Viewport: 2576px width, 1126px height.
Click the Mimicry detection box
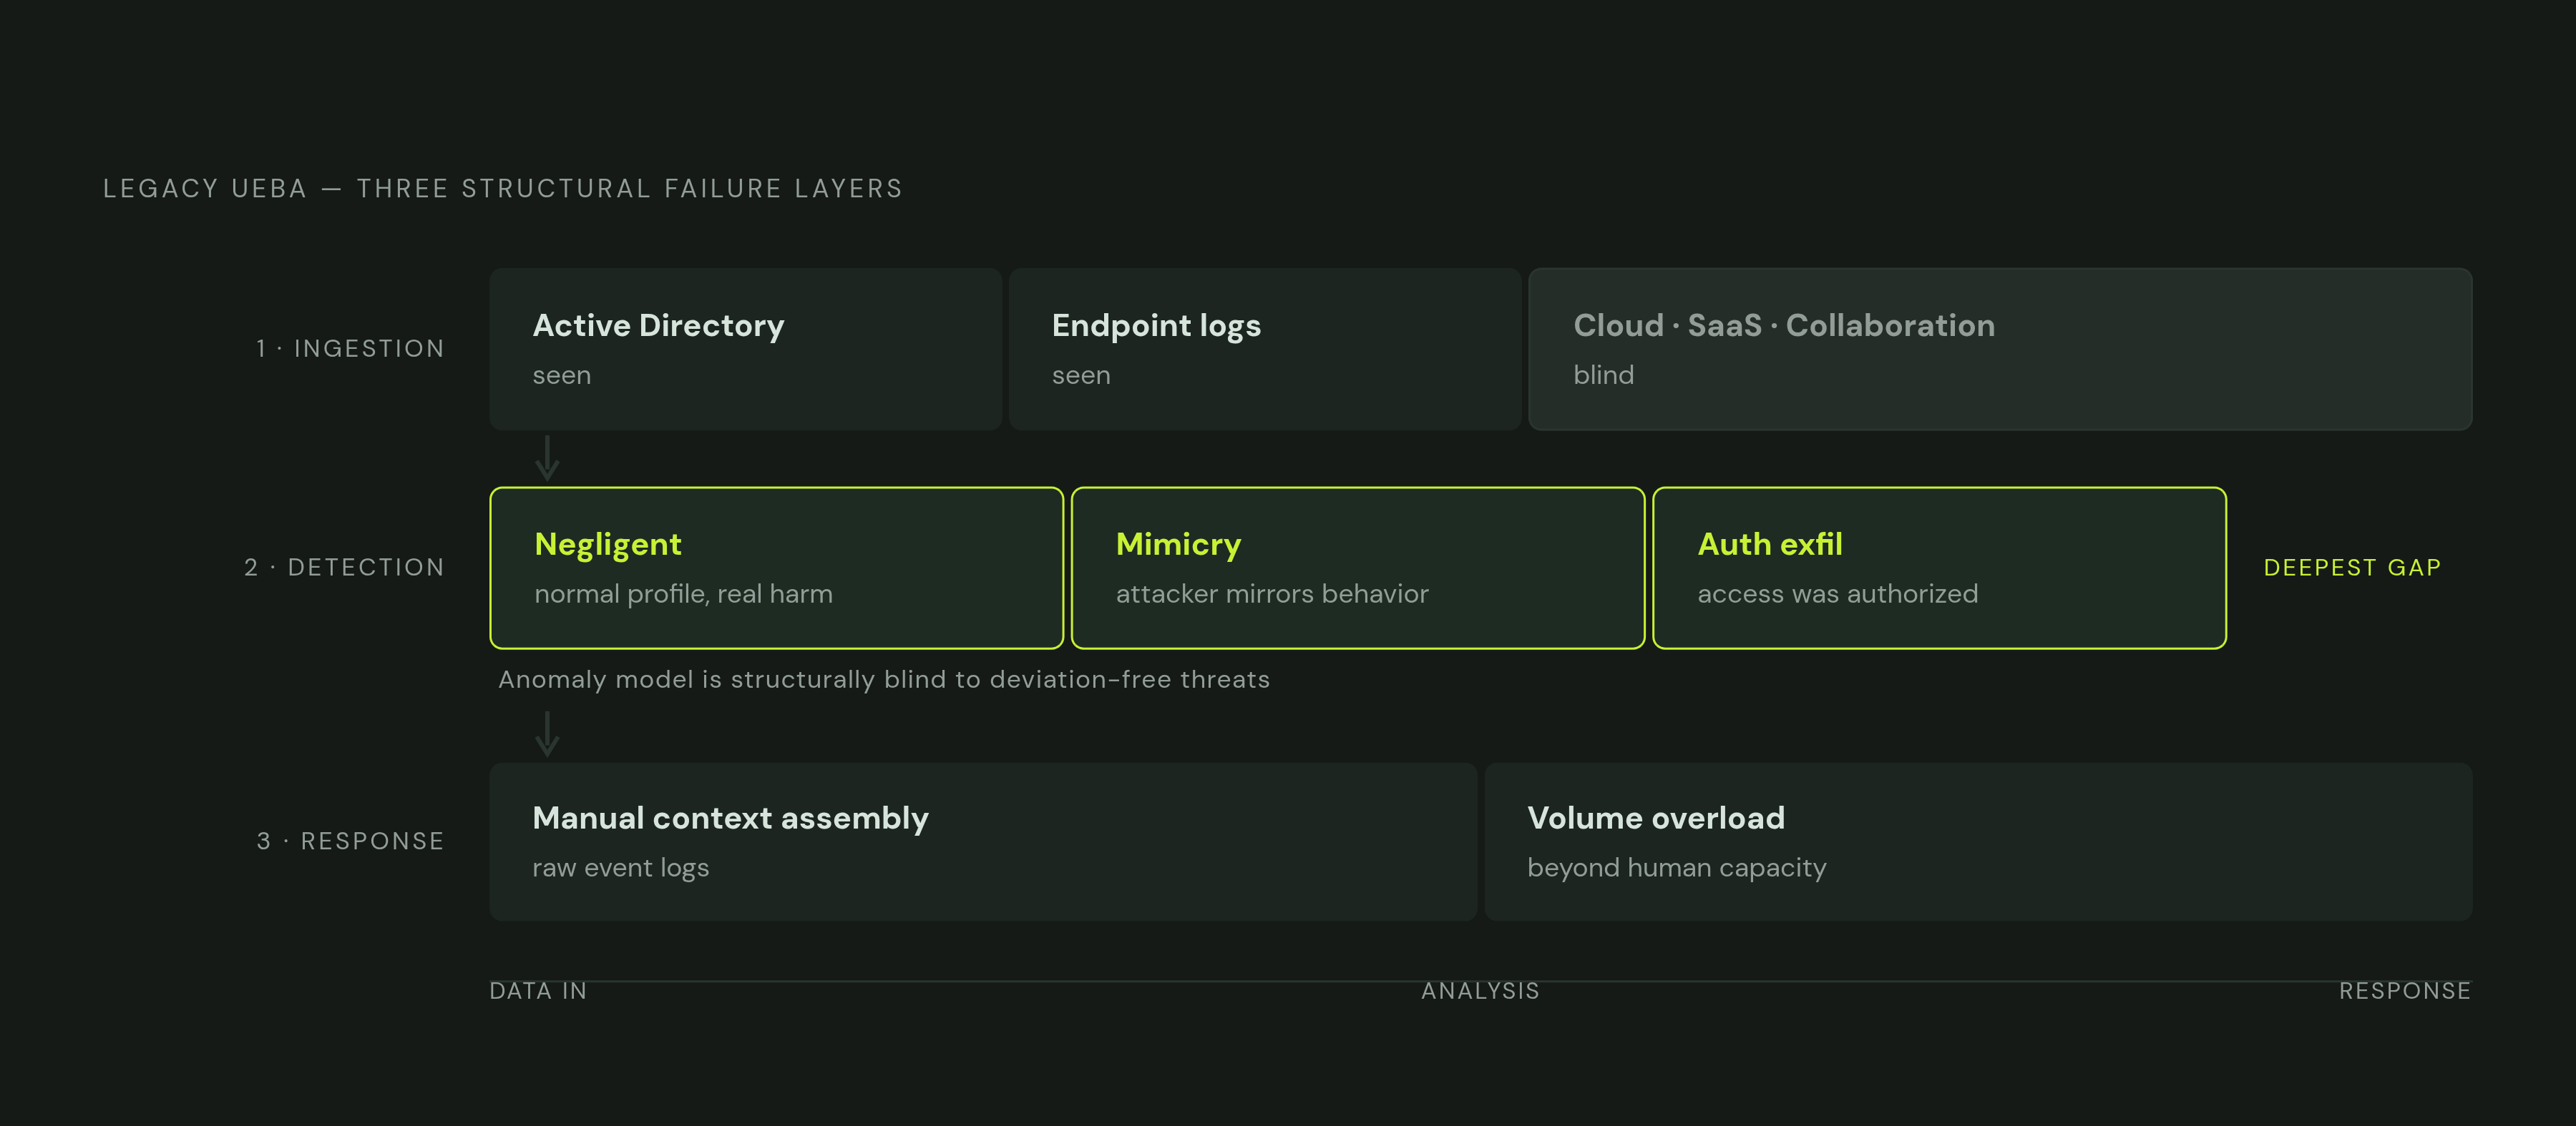(x=1357, y=568)
